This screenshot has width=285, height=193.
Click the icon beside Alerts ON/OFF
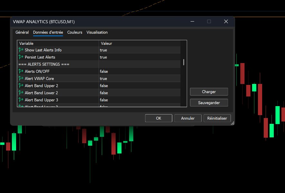click(x=21, y=71)
